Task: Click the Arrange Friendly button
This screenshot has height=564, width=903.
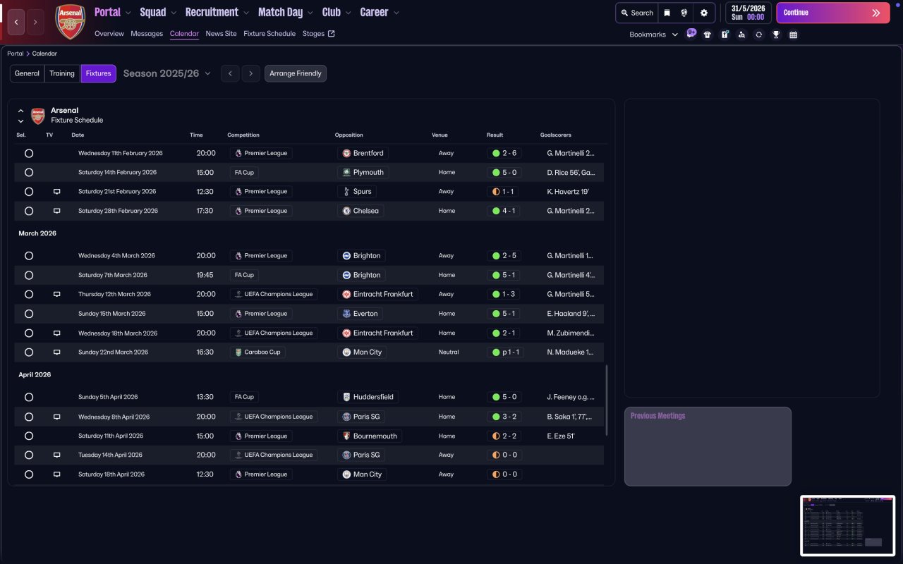Action: click(x=296, y=73)
